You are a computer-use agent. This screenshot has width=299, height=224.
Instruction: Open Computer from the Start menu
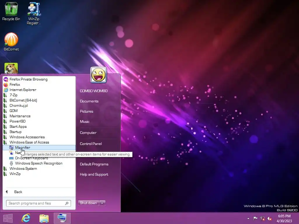[88, 133]
